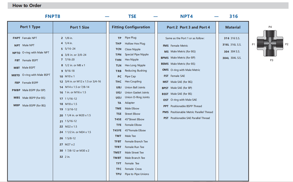The width and height of the screenshot is (293, 182).
Task: Click the 316 example code at top
Action: (233, 16)
